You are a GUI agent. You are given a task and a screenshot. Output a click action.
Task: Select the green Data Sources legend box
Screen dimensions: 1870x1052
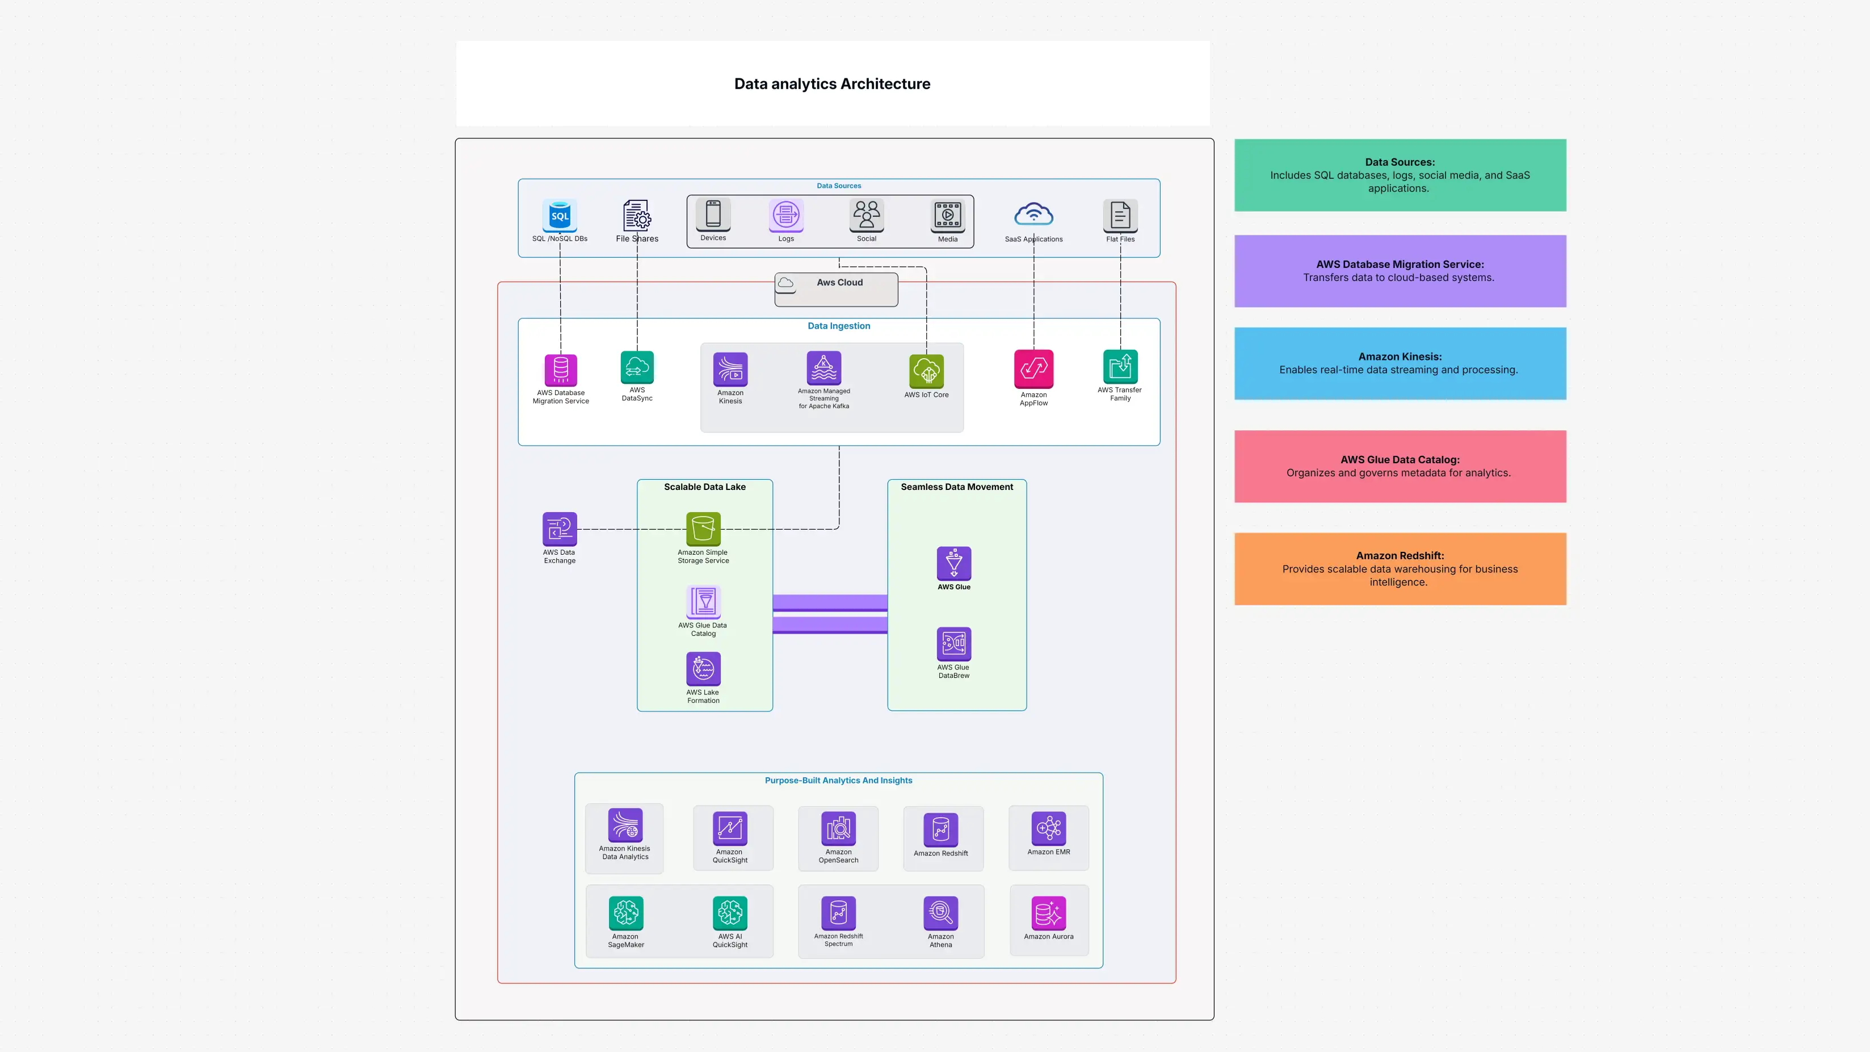1400,174
